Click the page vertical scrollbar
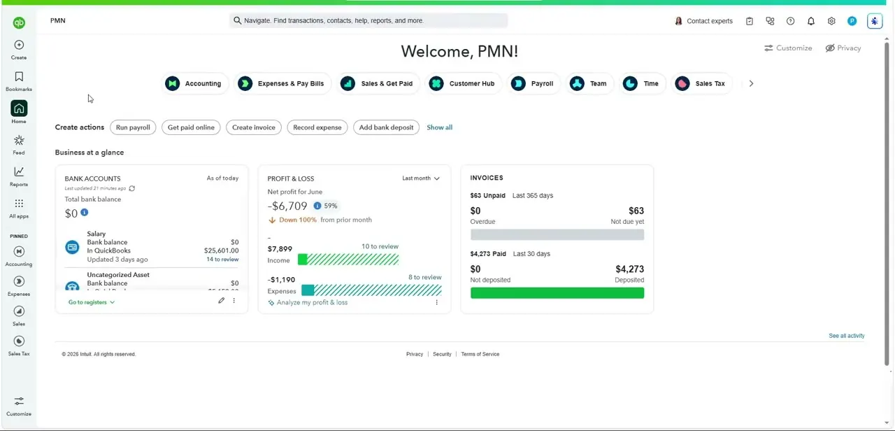The height and width of the screenshot is (431, 895). (887, 203)
